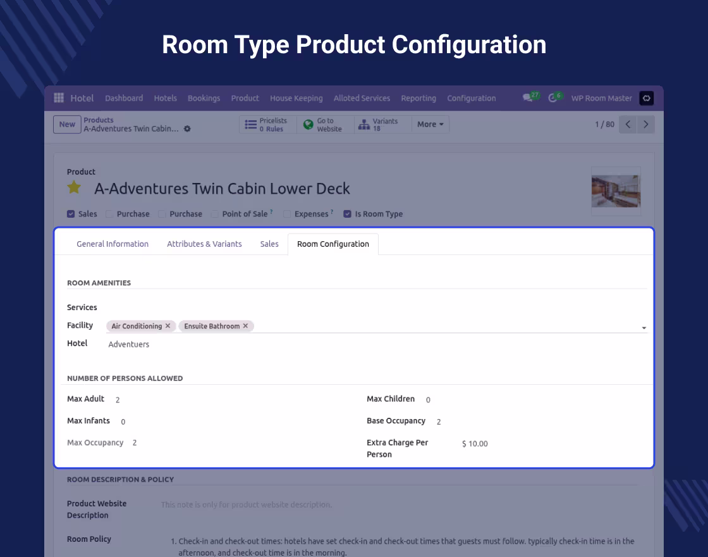Open the Alloted Services menu

pos(362,98)
